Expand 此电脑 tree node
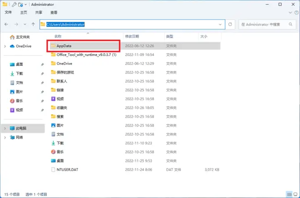Screen dimensions: 300x198 [x=5, y=128]
